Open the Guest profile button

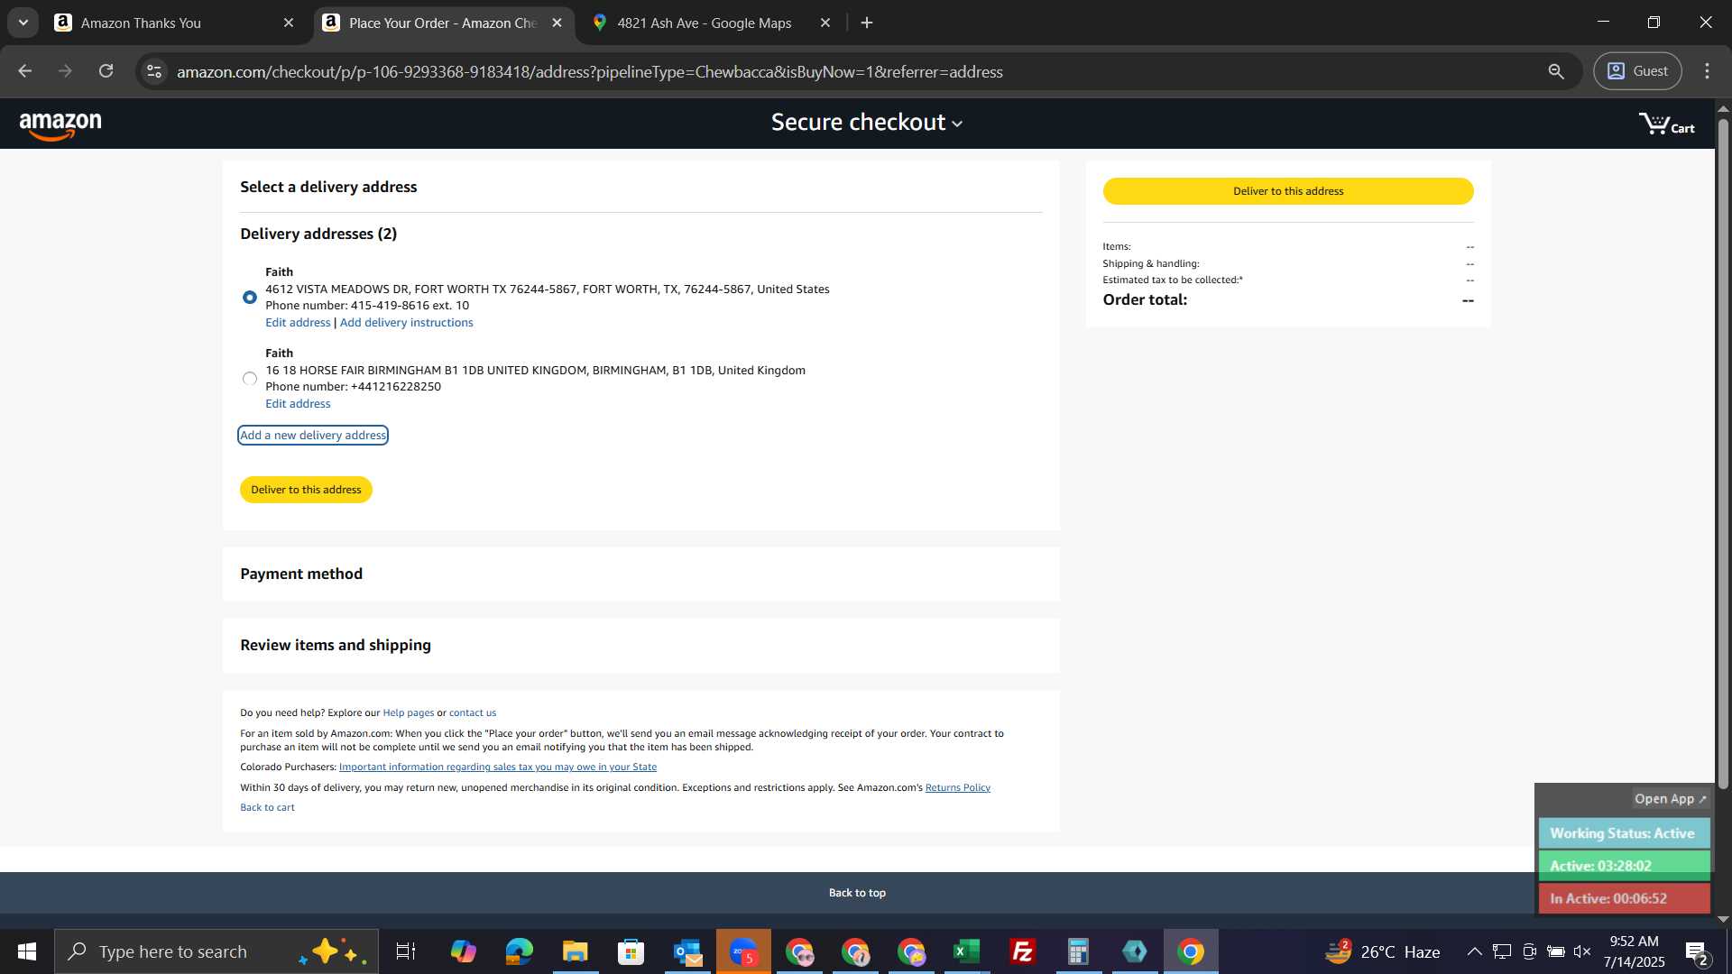1637,71
